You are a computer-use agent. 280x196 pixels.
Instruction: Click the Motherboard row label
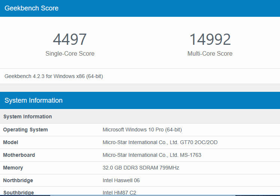click(x=19, y=155)
